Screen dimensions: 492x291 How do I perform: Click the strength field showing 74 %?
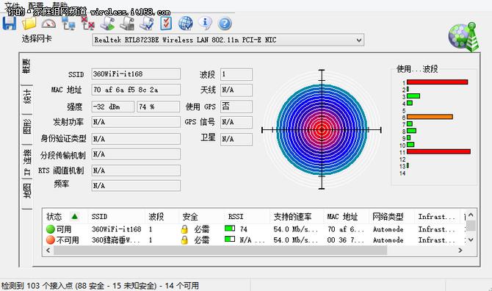[x=159, y=107]
